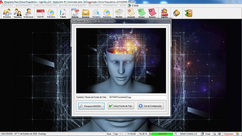Click the Procurar folder icon
This screenshot has width=242, height=136.
(x=86, y=13)
